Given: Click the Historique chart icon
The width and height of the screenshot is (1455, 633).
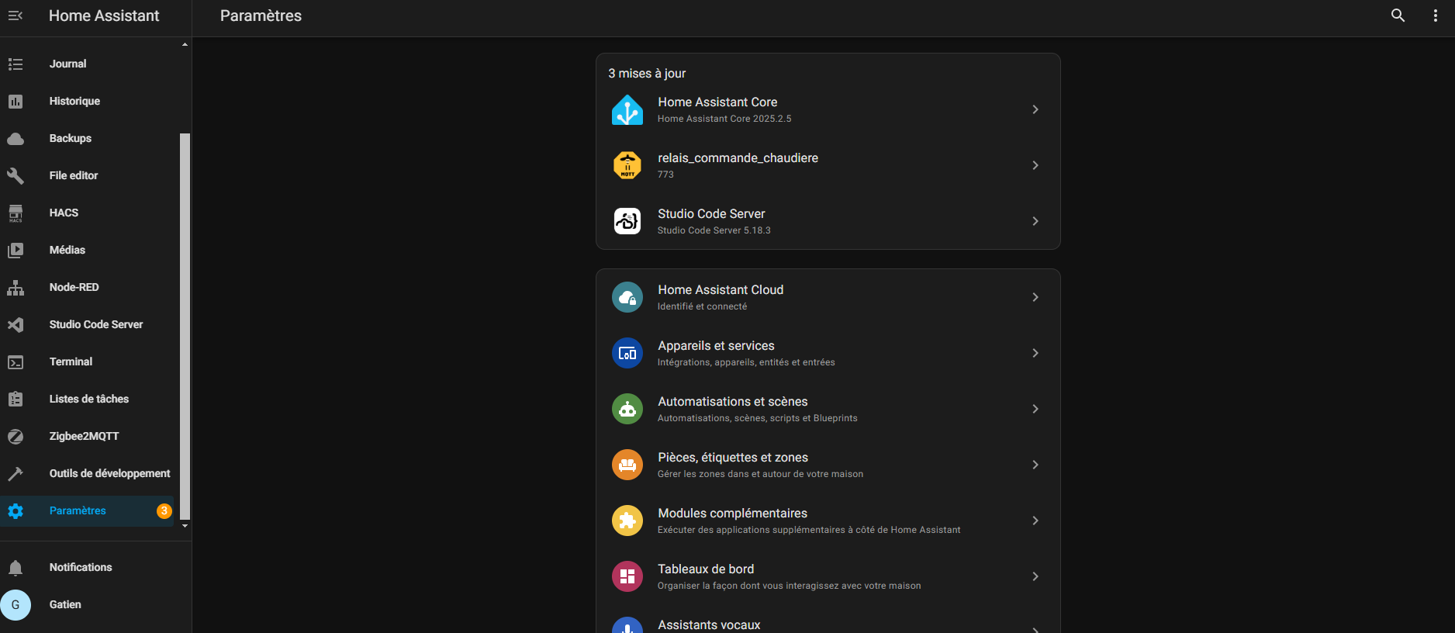Looking at the screenshot, I should click(16, 102).
